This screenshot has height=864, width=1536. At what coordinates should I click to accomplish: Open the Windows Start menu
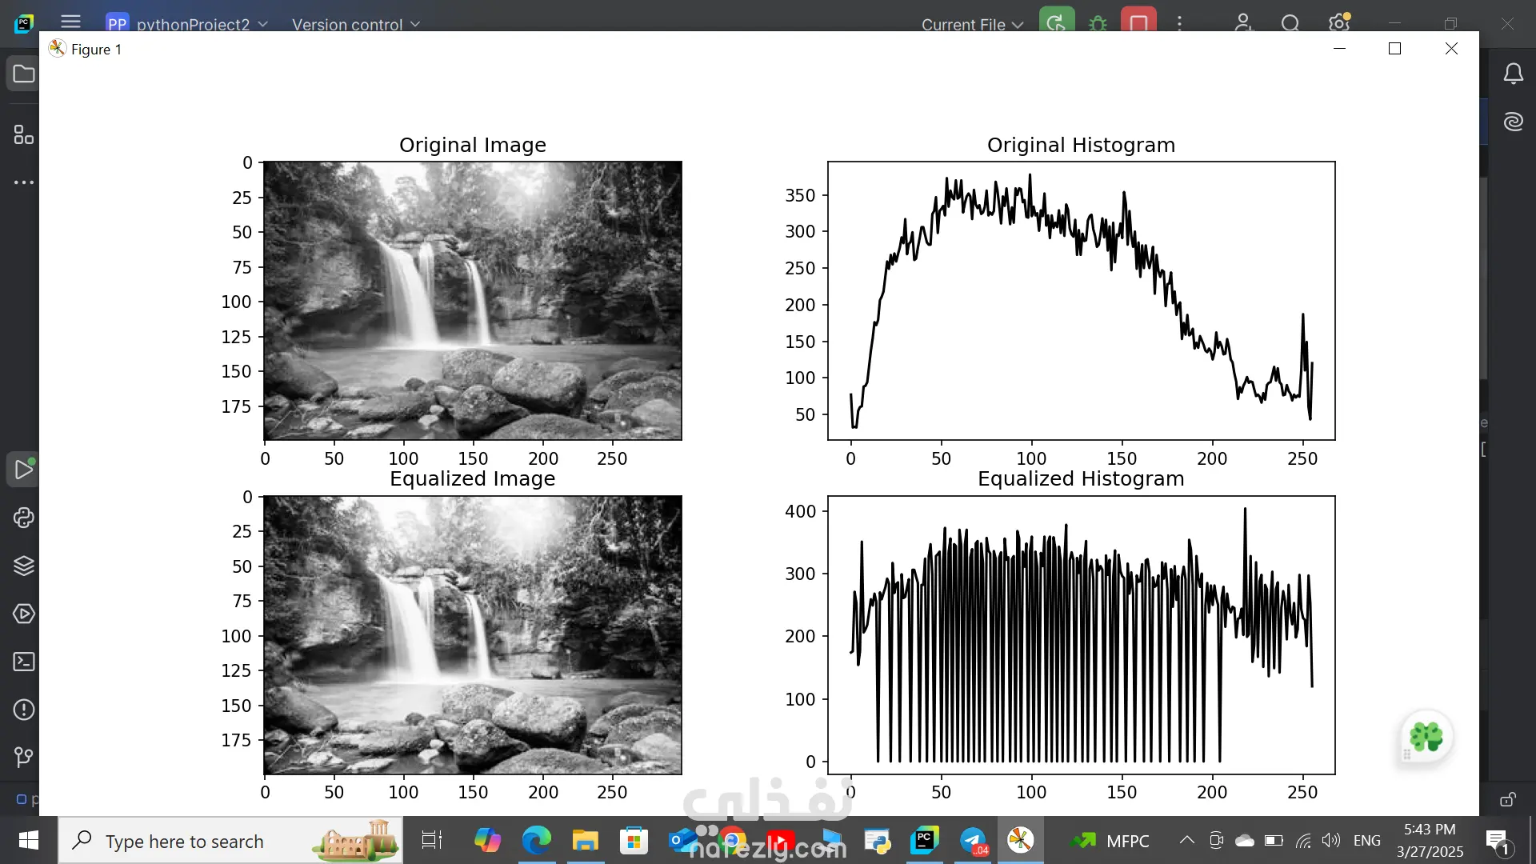point(29,841)
